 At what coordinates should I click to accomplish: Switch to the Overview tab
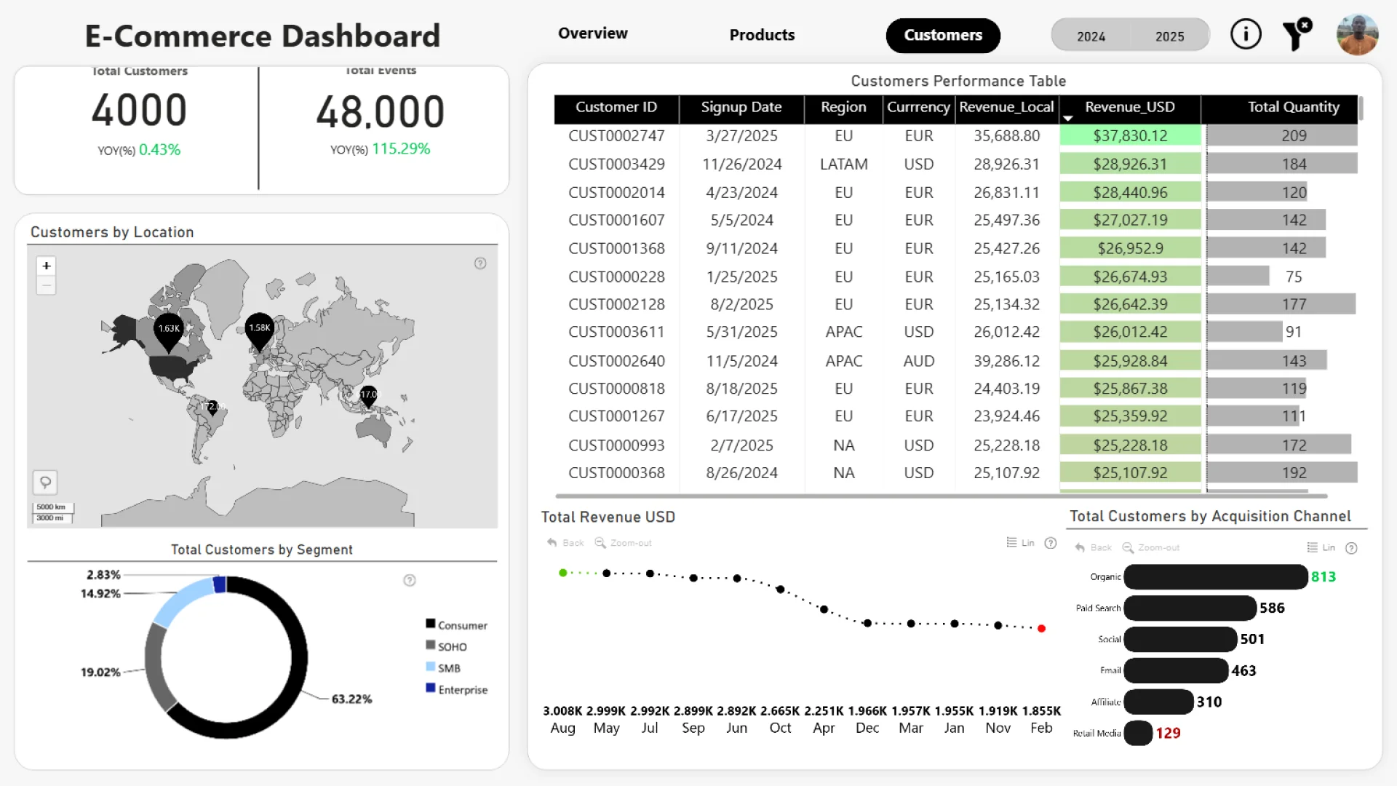pyautogui.click(x=592, y=33)
